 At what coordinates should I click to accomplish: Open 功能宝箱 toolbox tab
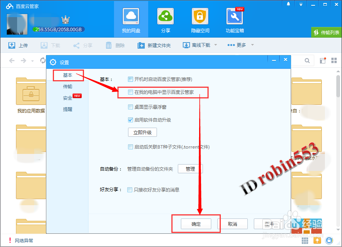pos(235,20)
